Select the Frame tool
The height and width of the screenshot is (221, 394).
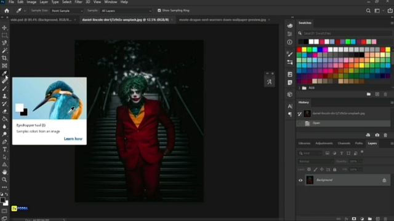[4, 66]
